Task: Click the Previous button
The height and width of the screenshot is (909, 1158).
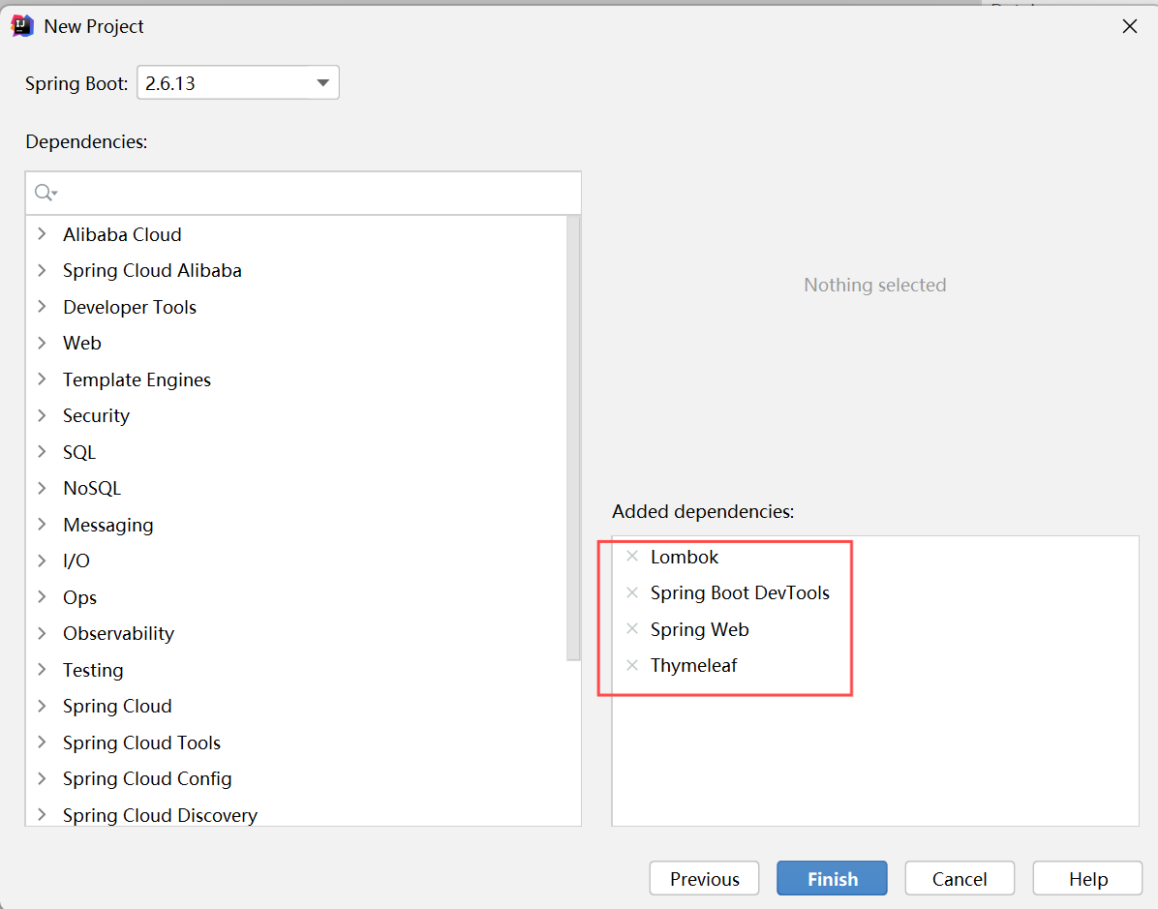Action: coord(704,878)
